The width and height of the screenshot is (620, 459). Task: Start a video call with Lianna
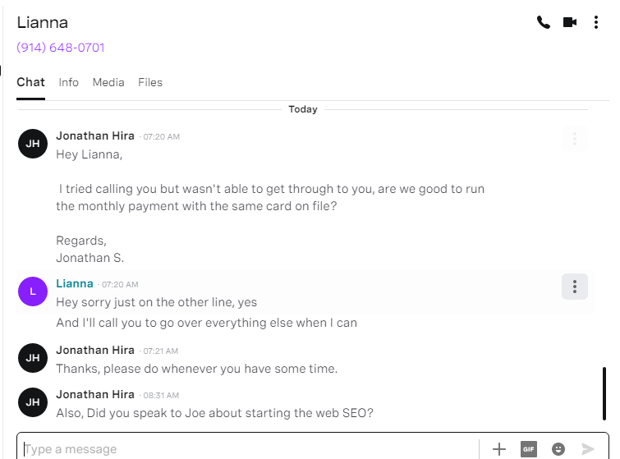(570, 22)
